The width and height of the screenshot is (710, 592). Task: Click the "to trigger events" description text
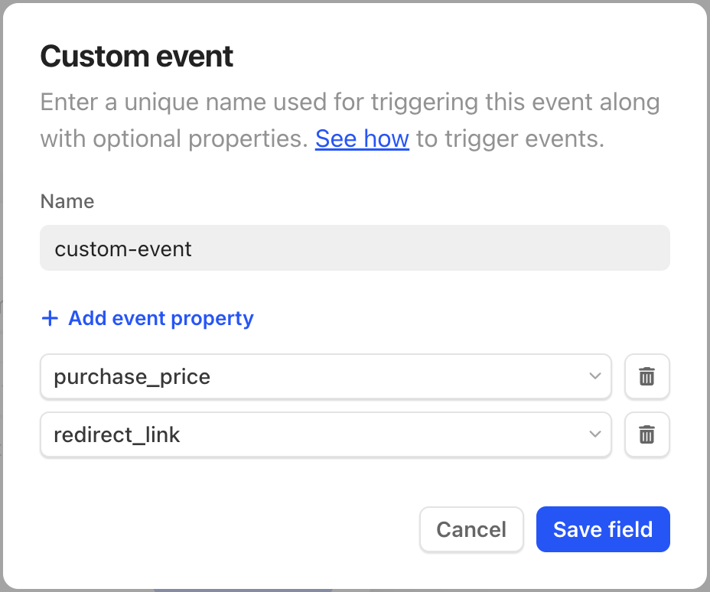tap(510, 138)
